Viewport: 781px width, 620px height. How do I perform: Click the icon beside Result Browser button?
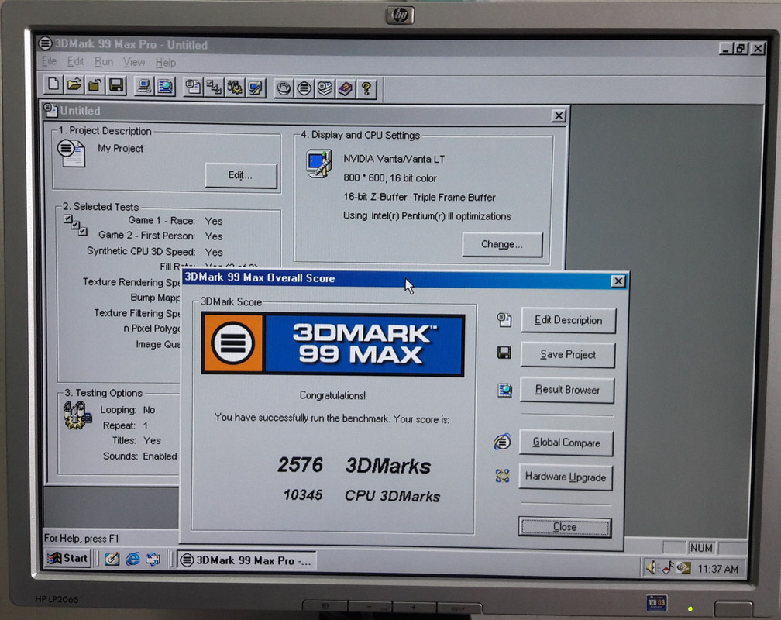tap(504, 390)
